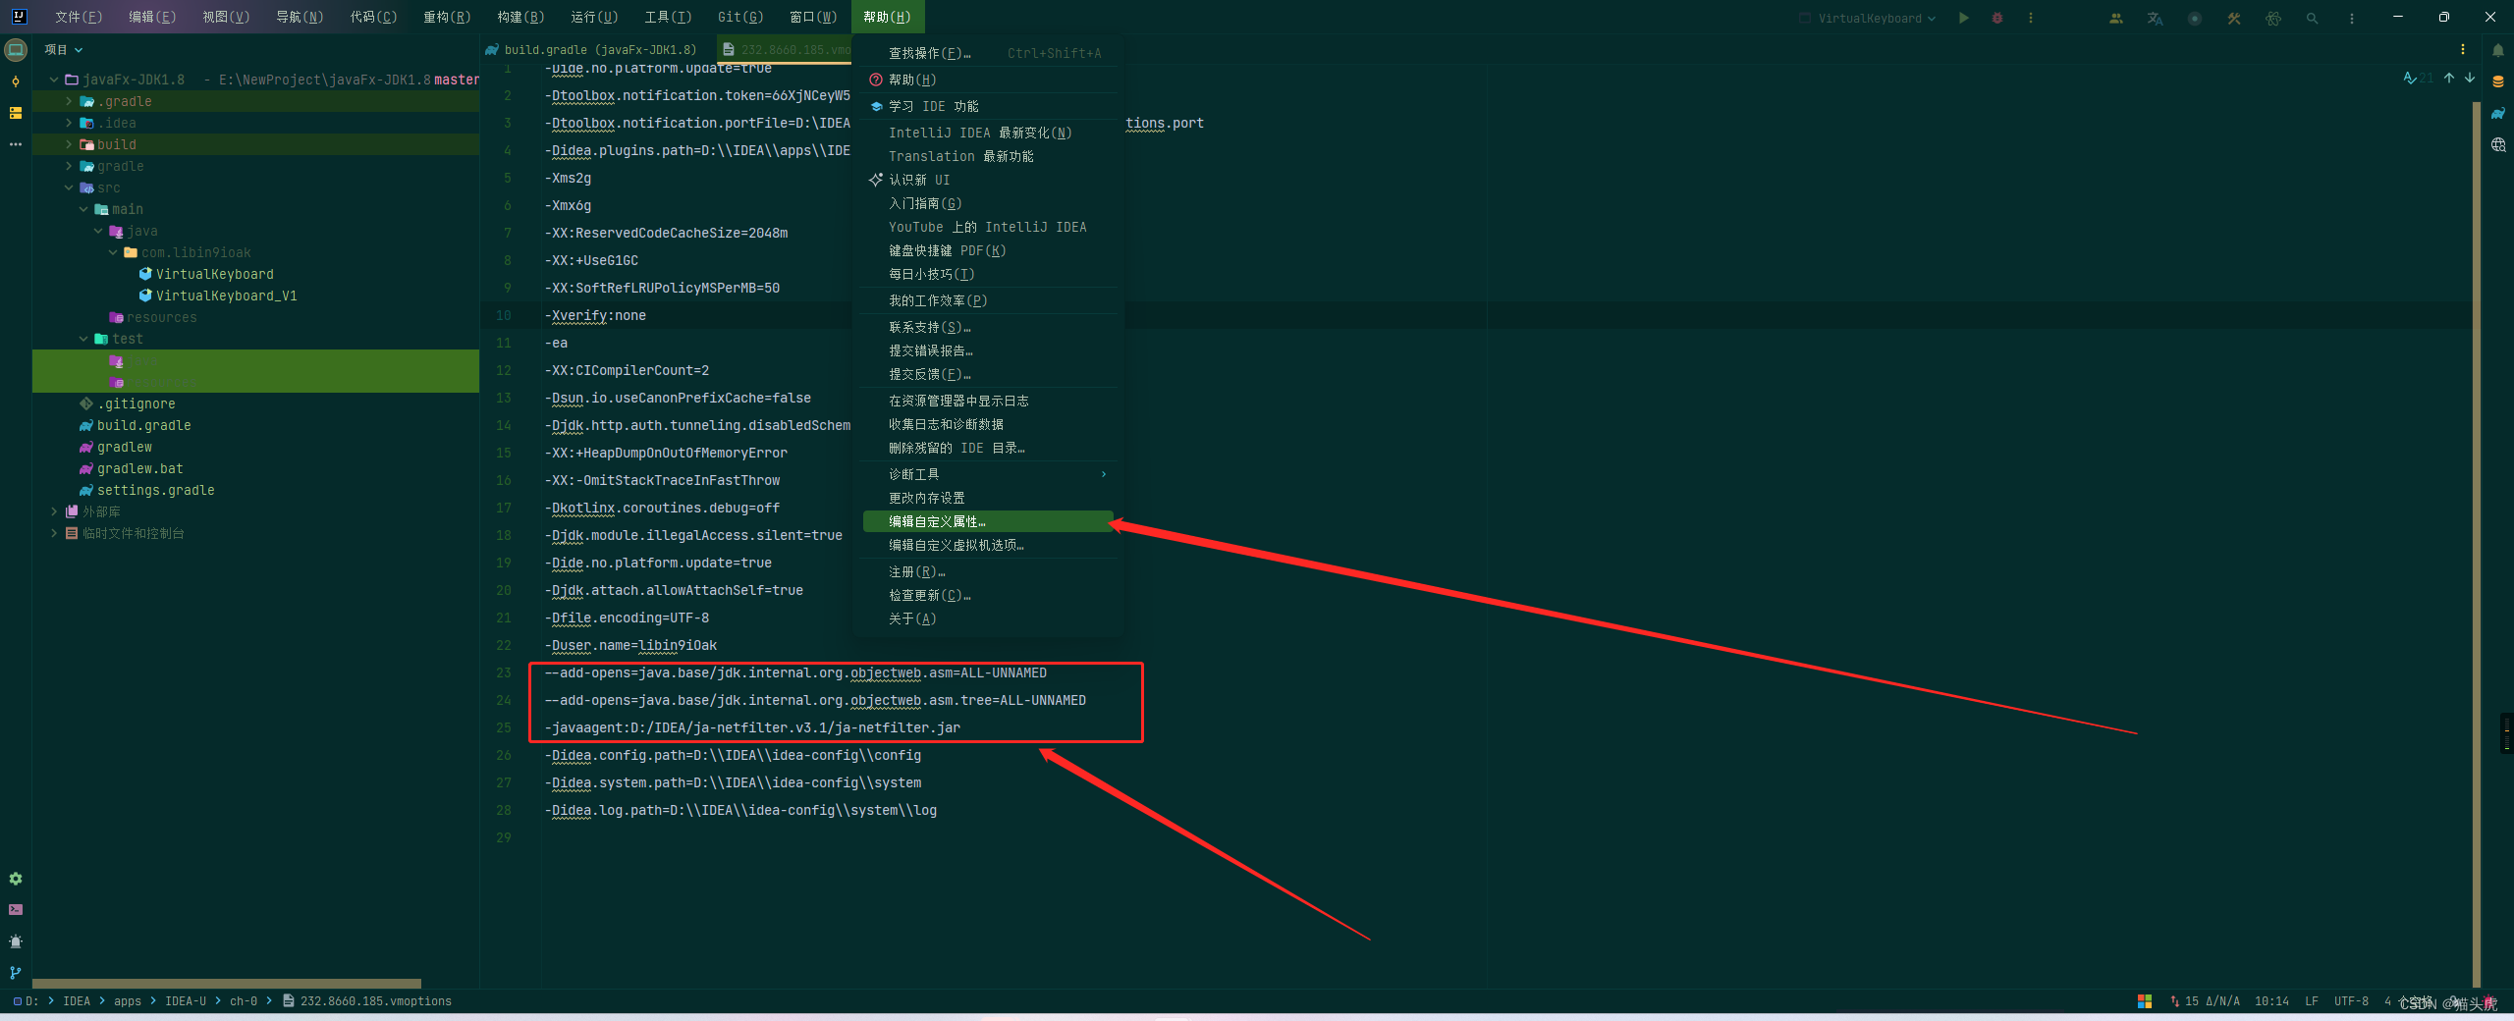This screenshot has width=2514, height=1021.
Task: Click the editor vertical scrollbar
Action: coord(2477,543)
